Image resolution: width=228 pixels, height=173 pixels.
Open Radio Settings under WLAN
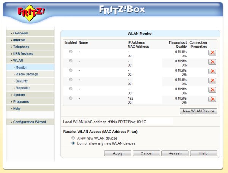pyautogui.click(x=27, y=74)
